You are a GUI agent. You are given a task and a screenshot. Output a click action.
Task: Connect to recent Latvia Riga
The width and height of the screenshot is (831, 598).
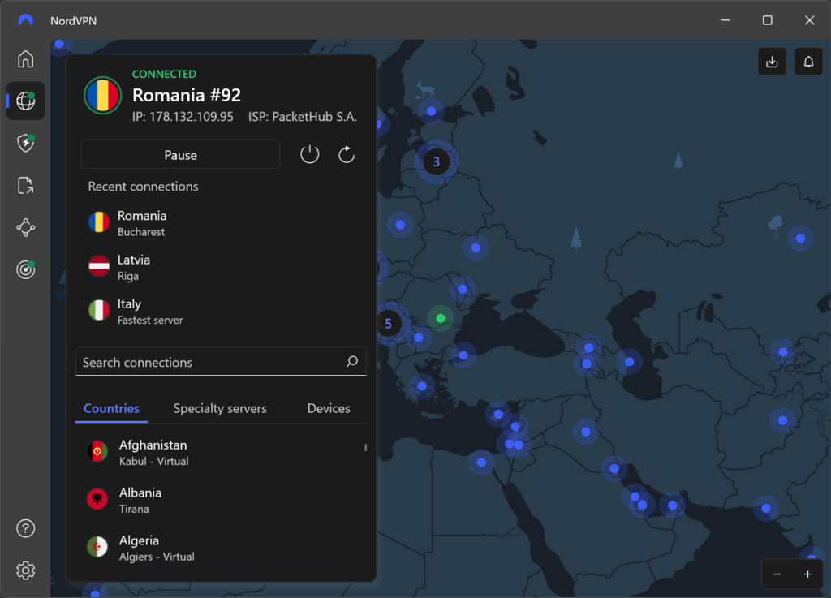pos(221,268)
